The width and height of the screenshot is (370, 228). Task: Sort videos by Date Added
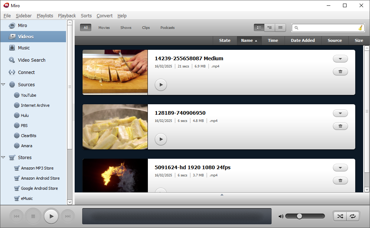coord(303,40)
